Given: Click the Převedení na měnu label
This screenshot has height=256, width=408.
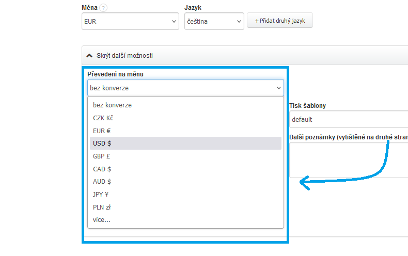Looking at the screenshot, I should 115,74.
